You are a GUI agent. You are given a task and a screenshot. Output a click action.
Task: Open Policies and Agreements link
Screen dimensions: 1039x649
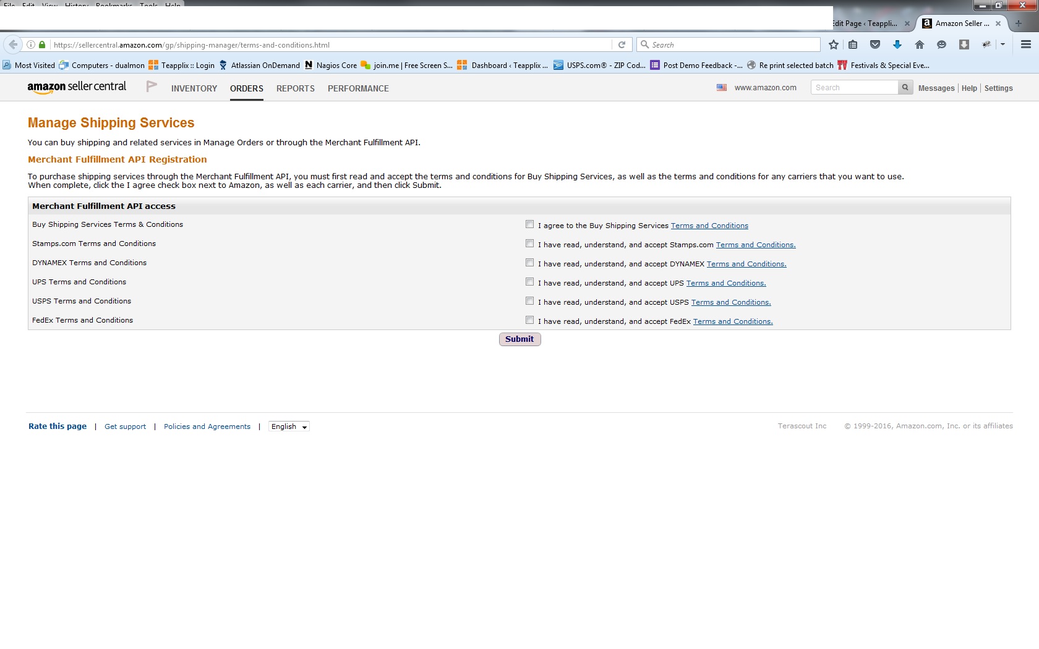point(207,426)
